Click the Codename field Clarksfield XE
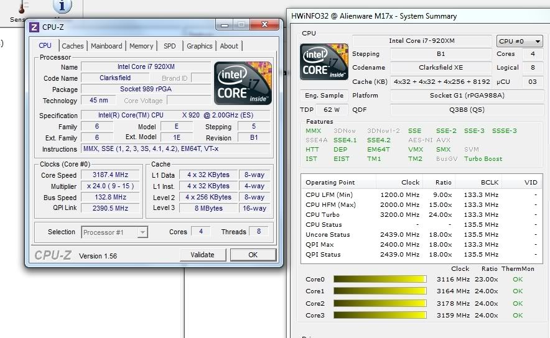 [441, 68]
